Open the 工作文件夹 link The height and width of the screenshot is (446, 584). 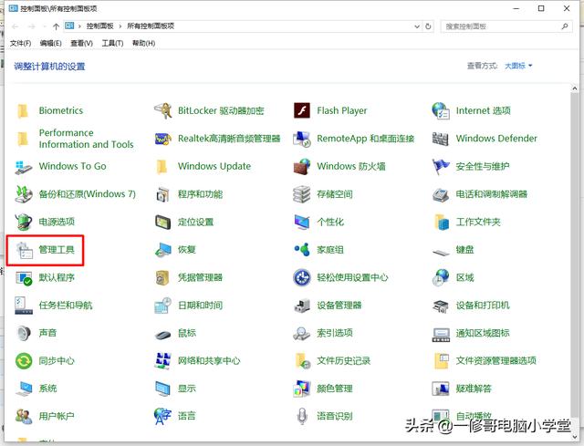coord(478,223)
